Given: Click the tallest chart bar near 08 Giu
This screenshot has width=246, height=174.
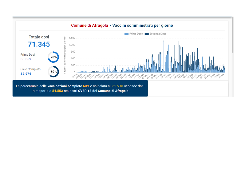Looking at the screenshot, I should pos(163,57).
